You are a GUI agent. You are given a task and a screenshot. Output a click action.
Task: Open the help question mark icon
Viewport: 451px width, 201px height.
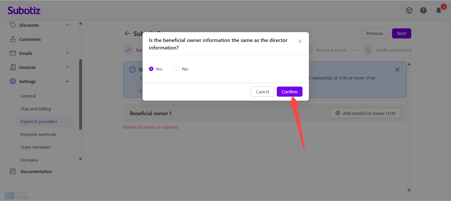423,10
